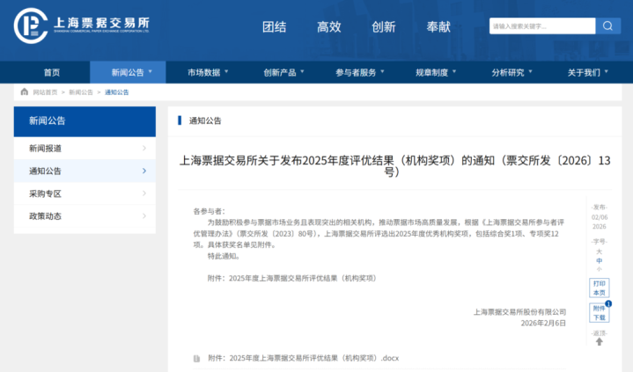Click the 附件下载 button
The height and width of the screenshot is (372, 633).
pyautogui.click(x=599, y=313)
